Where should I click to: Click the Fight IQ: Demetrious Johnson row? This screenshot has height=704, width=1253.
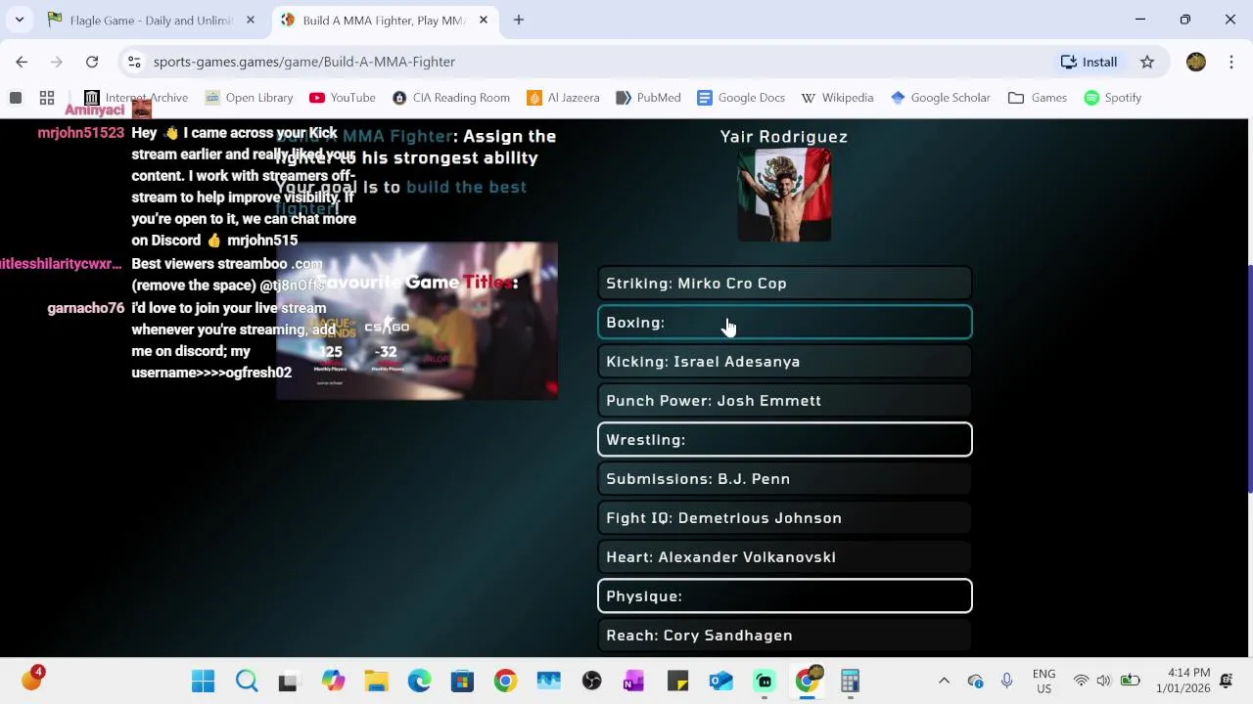click(784, 518)
